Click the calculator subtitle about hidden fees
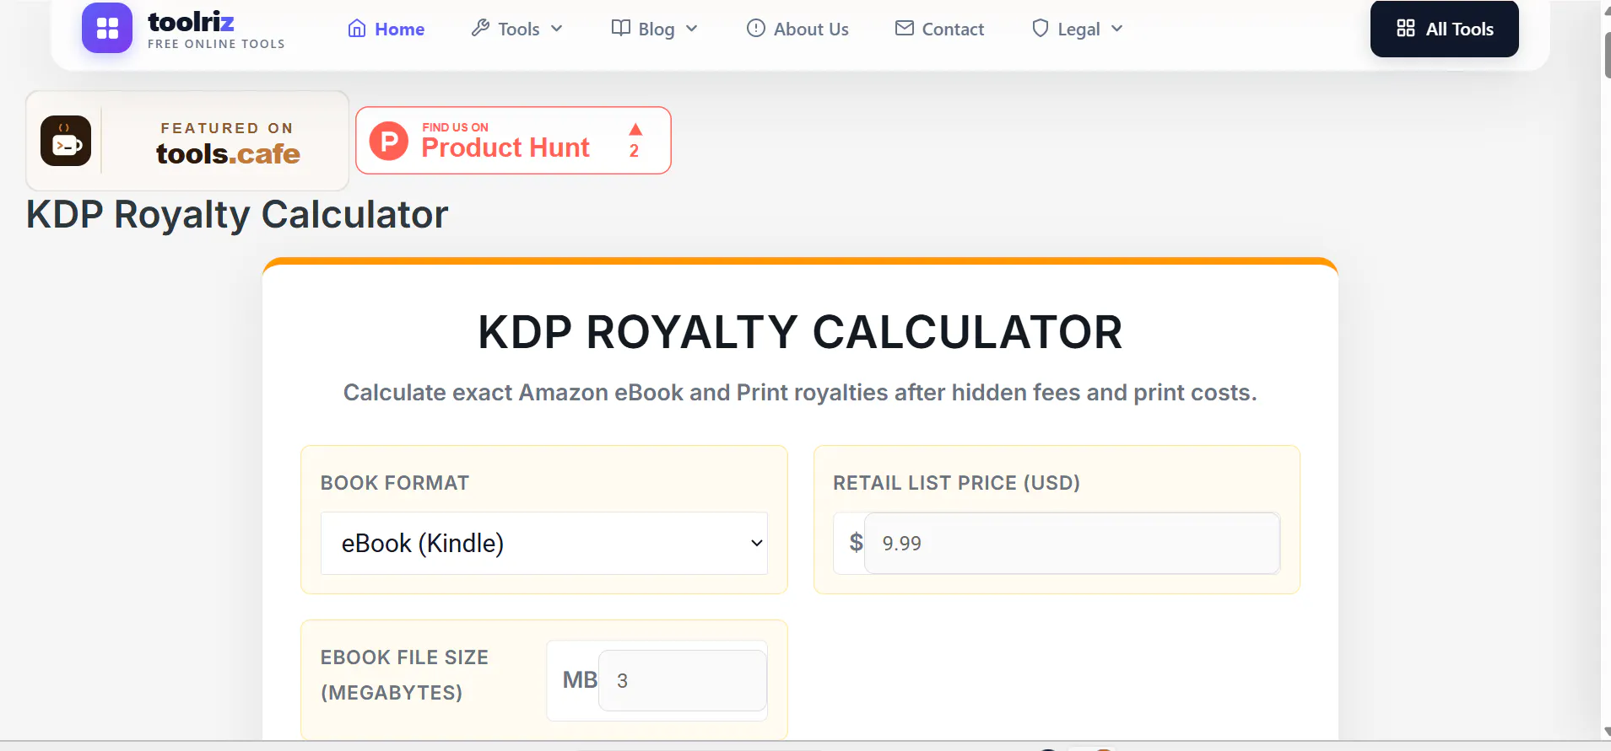The image size is (1611, 751). 800,393
